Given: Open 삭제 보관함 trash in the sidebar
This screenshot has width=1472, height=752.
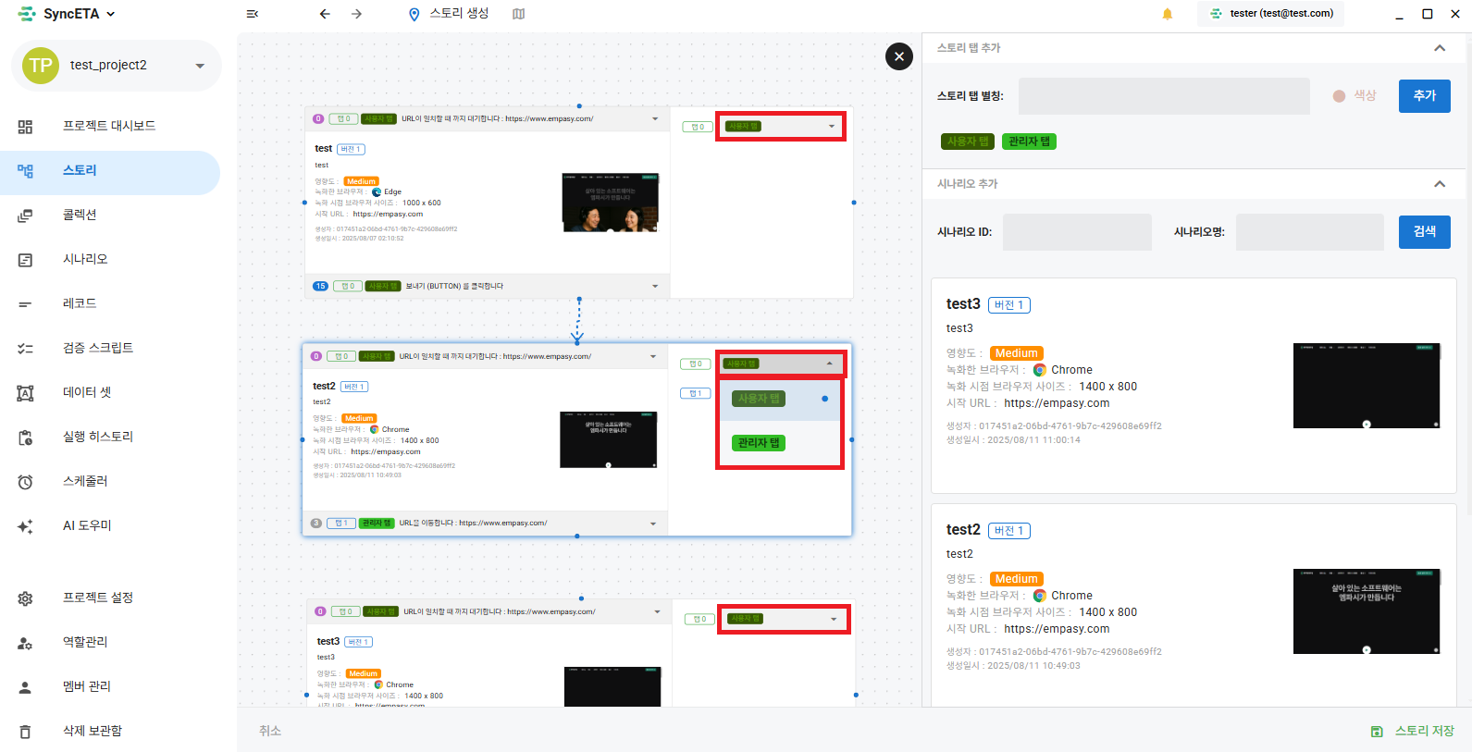Looking at the screenshot, I should point(92,731).
